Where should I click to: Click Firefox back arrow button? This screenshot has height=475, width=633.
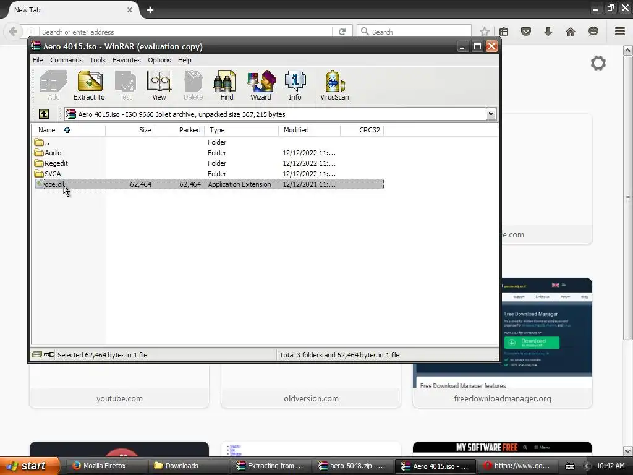13,32
